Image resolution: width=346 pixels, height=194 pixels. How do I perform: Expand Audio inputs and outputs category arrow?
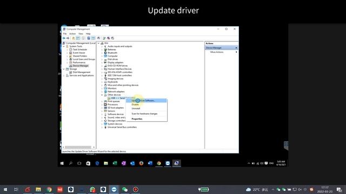tap(102, 46)
